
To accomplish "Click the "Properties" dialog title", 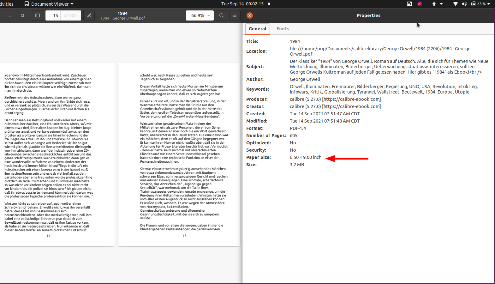I will pyautogui.click(x=368, y=15).
